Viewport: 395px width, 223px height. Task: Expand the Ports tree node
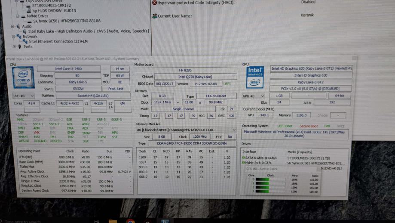click(14, 46)
